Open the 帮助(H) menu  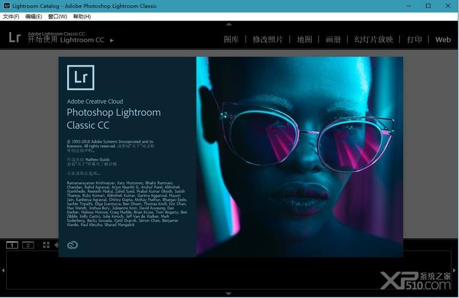pos(82,17)
